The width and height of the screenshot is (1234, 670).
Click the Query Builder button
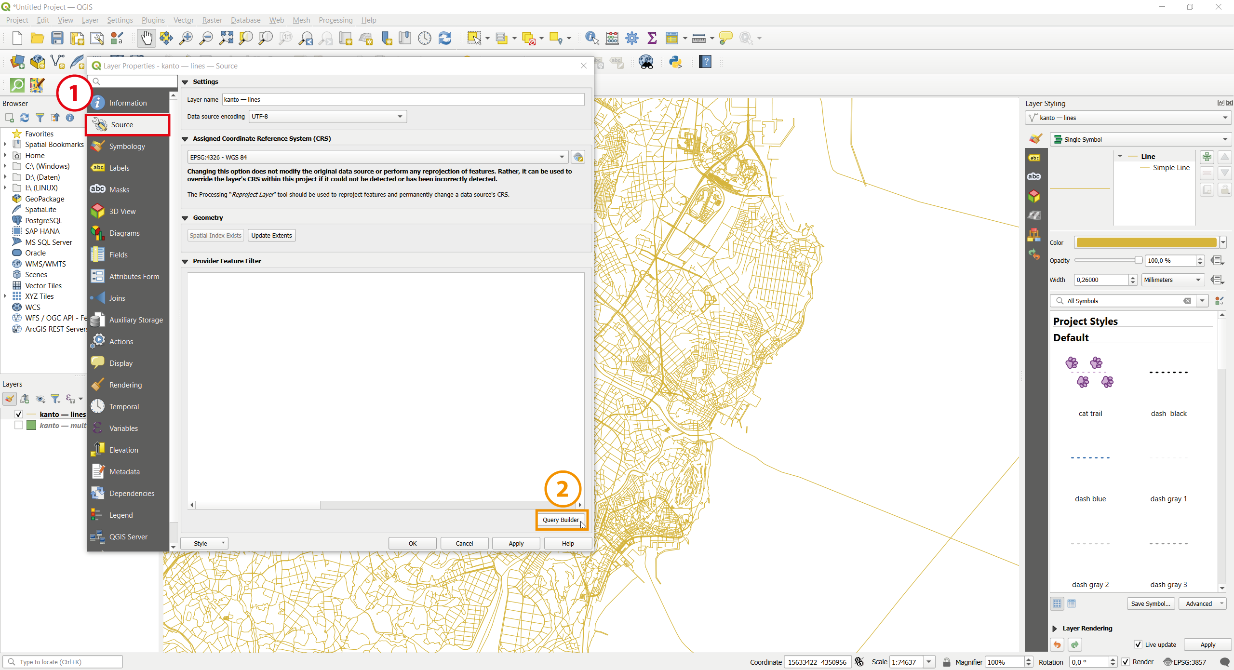pos(561,520)
